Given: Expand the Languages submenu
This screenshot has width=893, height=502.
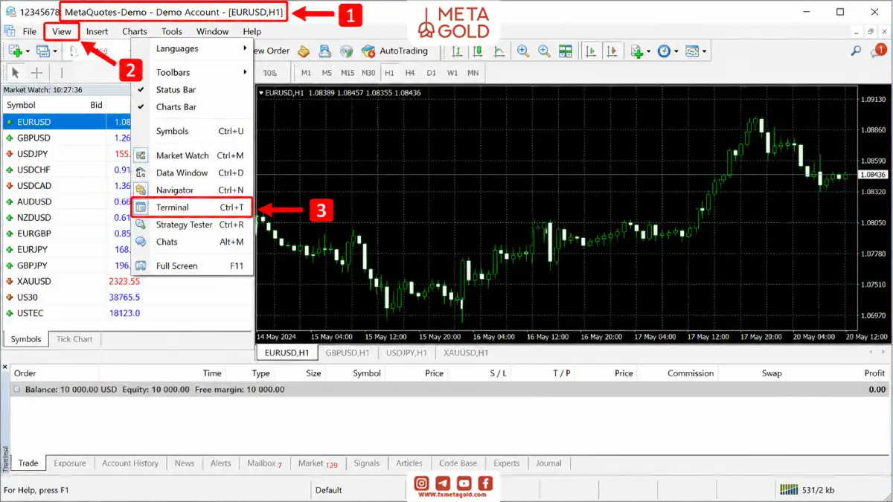Looking at the screenshot, I should tap(193, 48).
